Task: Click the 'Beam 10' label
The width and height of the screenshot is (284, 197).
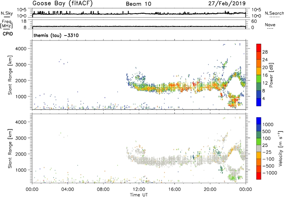Action: click(138, 4)
